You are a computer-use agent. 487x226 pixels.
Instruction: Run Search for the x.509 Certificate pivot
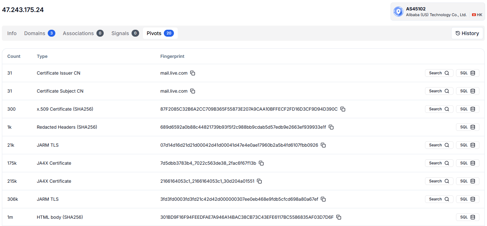(x=439, y=109)
